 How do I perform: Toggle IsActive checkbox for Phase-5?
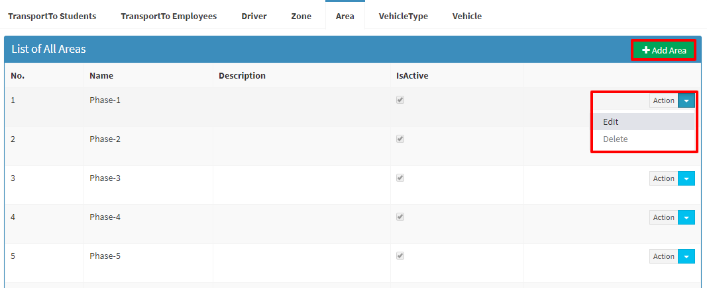400,256
